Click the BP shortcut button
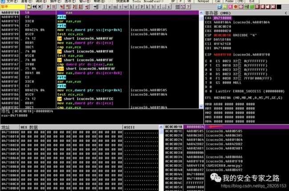The height and width of the screenshot is (191, 289). click(173, 1)
